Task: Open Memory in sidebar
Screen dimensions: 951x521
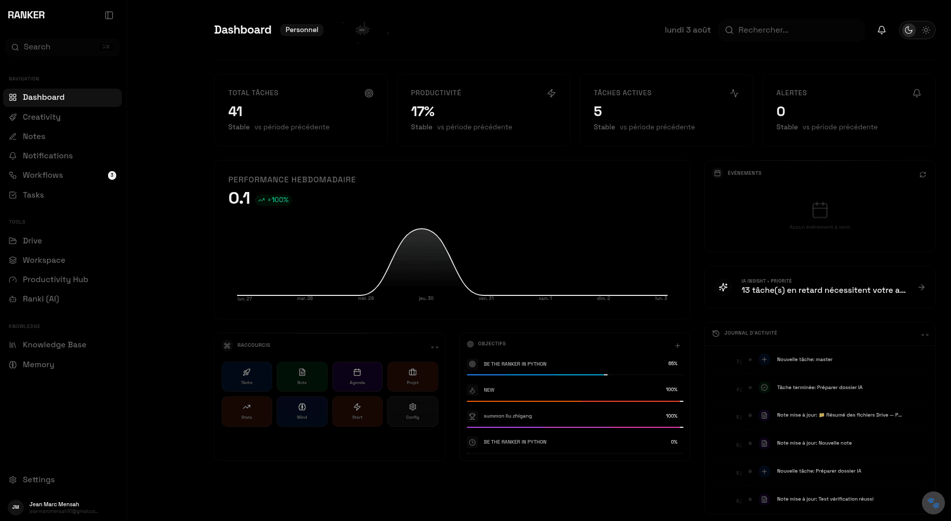Action: 62,365
